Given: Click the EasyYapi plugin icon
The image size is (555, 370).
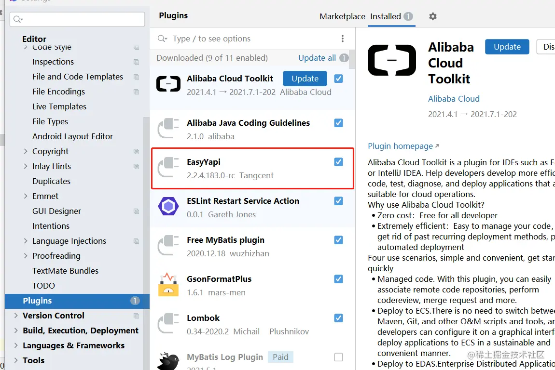Looking at the screenshot, I should [168, 167].
